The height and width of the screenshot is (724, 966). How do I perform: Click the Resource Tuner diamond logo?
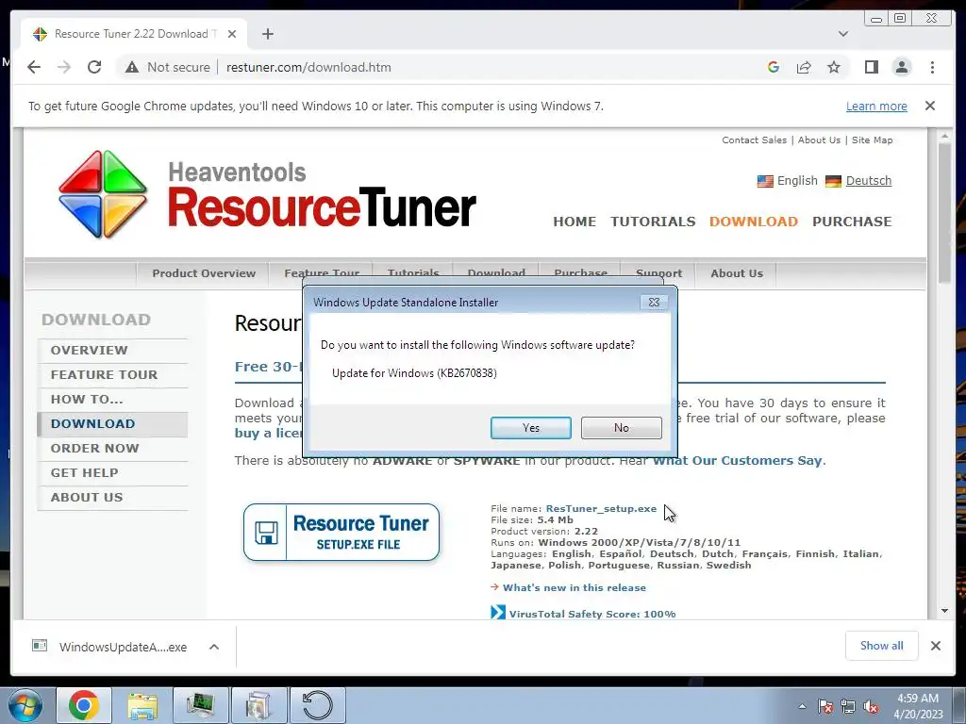click(x=102, y=194)
